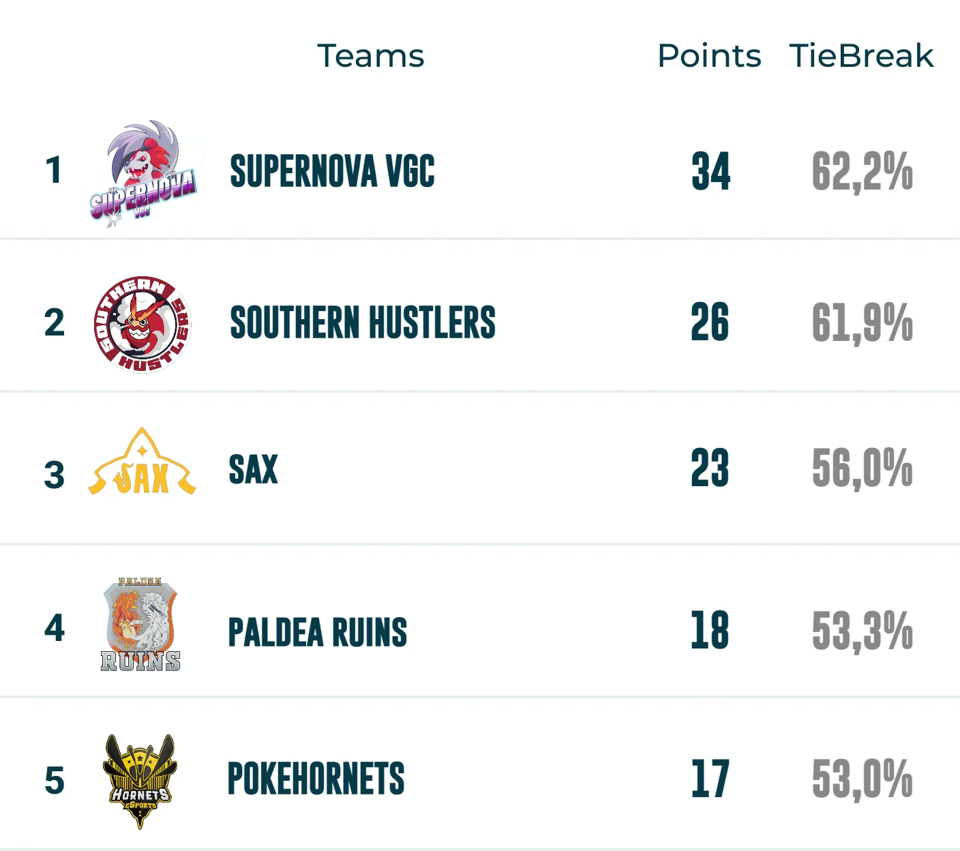960x851 pixels.
Task: Open the SUPERNOVA VGC team name
Action: pos(332,170)
